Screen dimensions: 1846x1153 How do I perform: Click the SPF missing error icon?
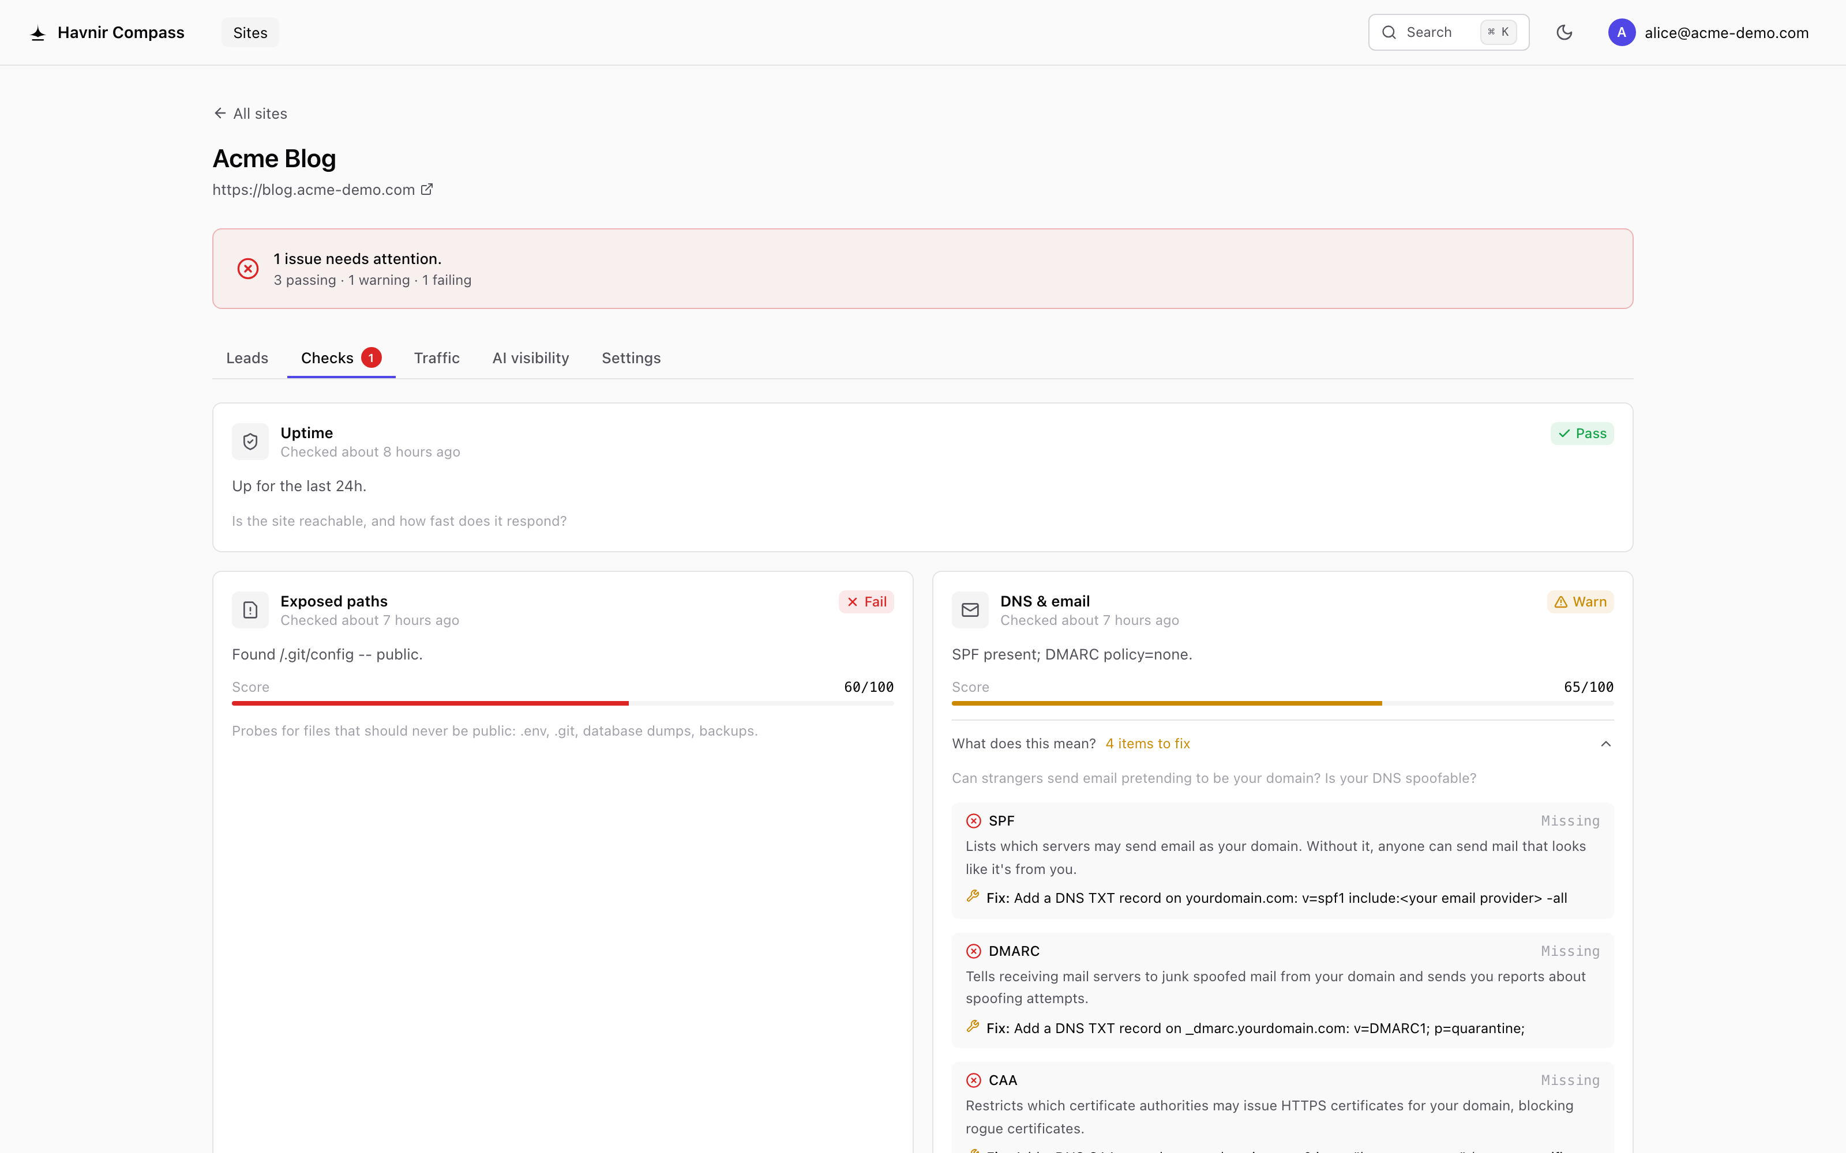click(973, 820)
